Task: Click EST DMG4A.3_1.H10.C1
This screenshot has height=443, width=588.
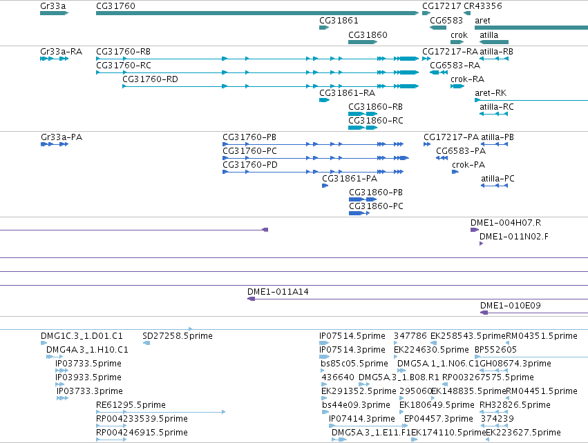Action: [x=87, y=350]
